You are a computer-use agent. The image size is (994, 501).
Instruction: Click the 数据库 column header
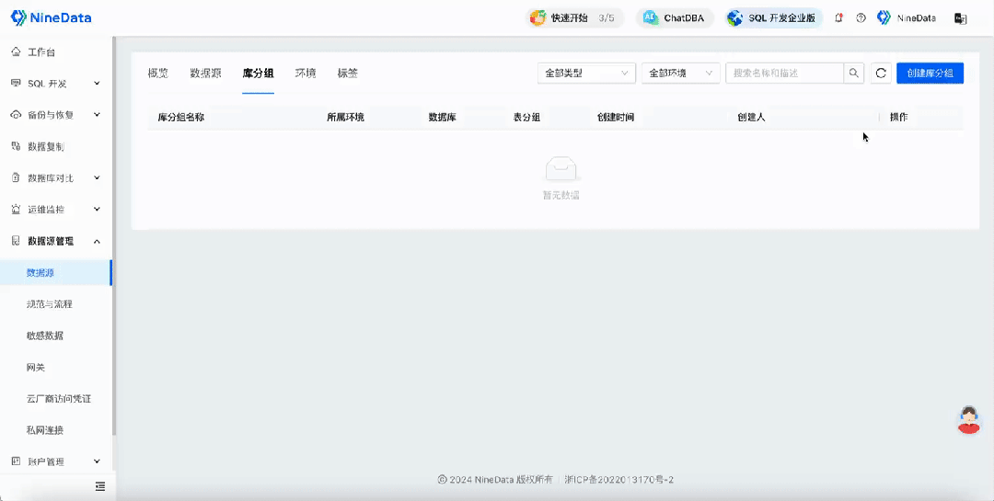point(443,117)
